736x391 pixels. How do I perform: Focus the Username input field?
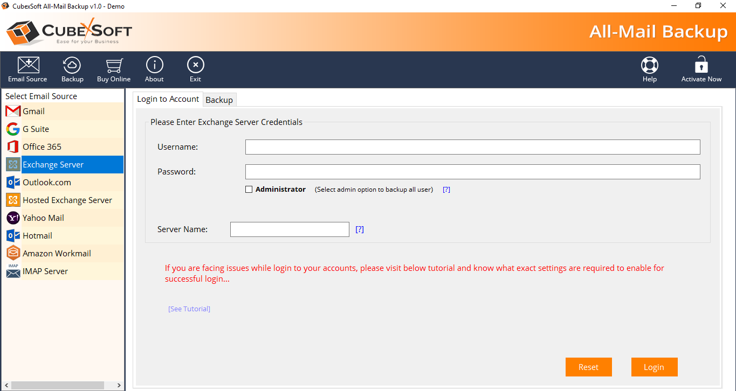(472, 147)
